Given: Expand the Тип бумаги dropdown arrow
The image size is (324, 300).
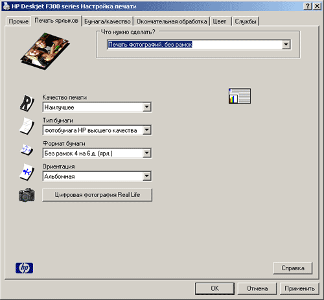Looking at the screenshot, I should pos(146,130).
